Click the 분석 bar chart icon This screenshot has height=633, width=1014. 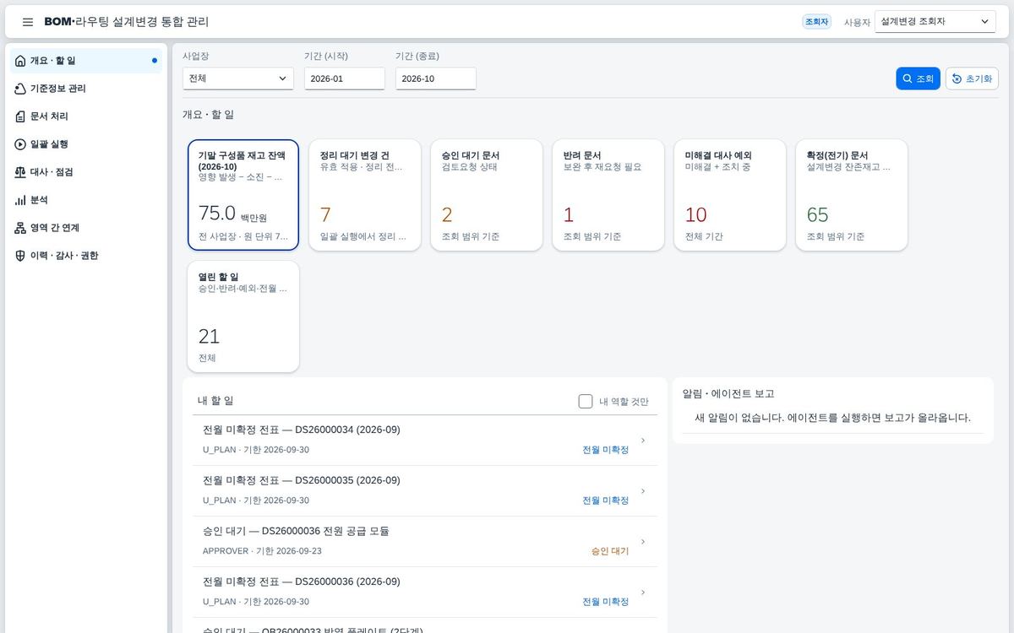(x=20, y=200)
